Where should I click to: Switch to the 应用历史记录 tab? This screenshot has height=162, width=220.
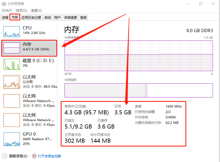coord(31,18)
